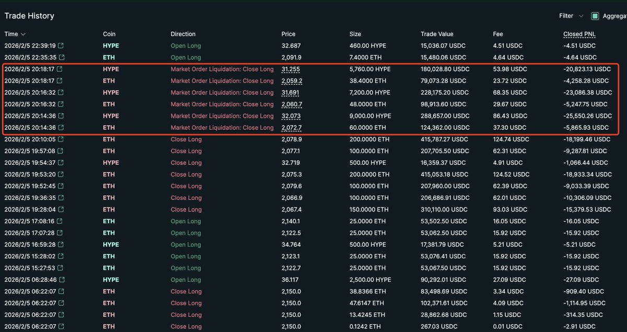The image size is (627, 332).
Task: Open explorer link icon for 19:36:35 trade
Action: pyautogui.click(x=62, y=198)
